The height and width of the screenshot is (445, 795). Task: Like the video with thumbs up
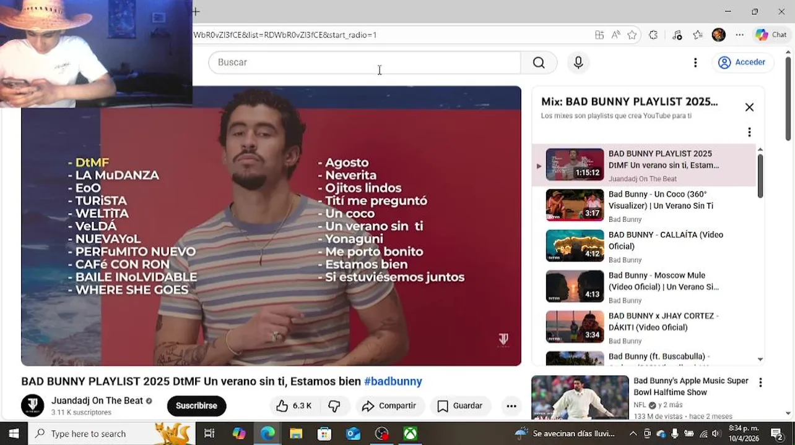click(x=294, y=406)
